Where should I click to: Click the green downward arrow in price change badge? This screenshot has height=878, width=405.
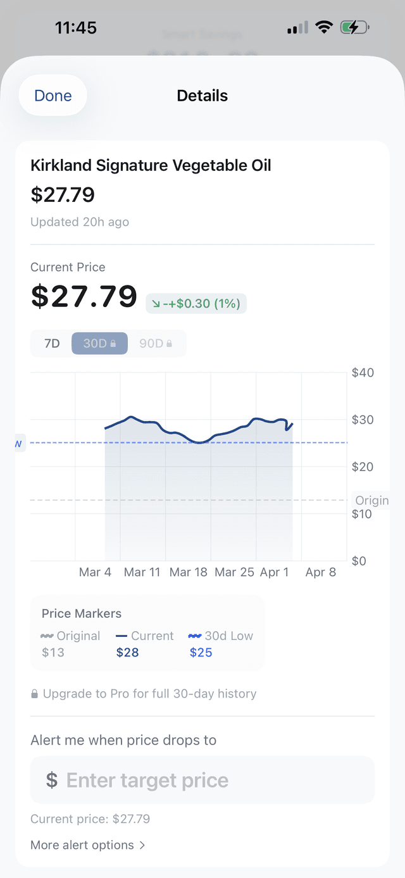(x=156, y=304)
